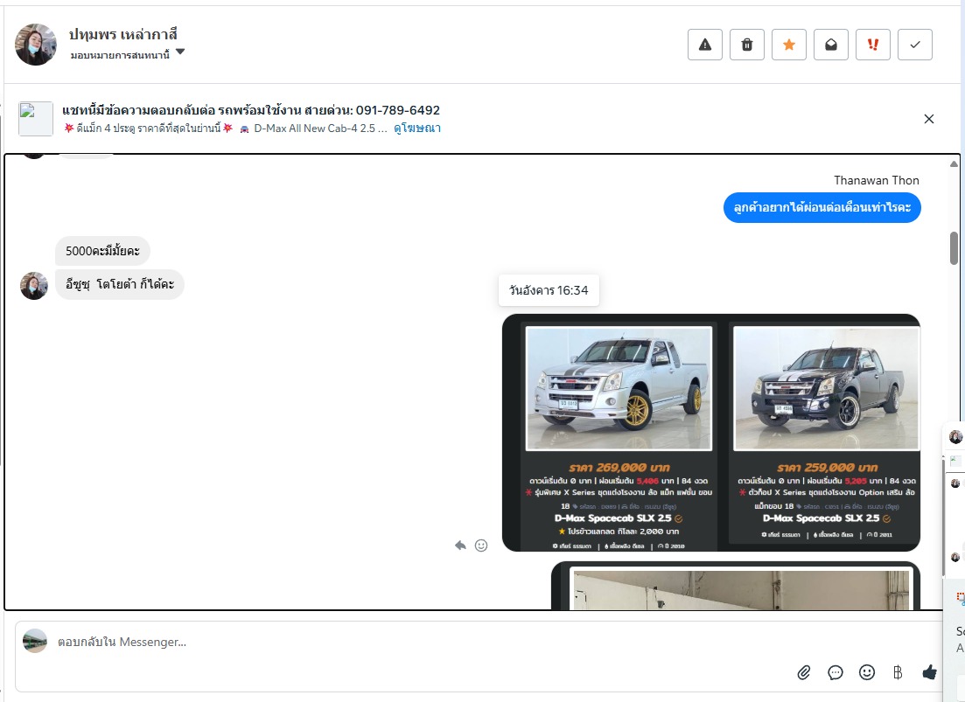Attach a file with paperclip icon

pyautogui.click(x=804, y=672)
